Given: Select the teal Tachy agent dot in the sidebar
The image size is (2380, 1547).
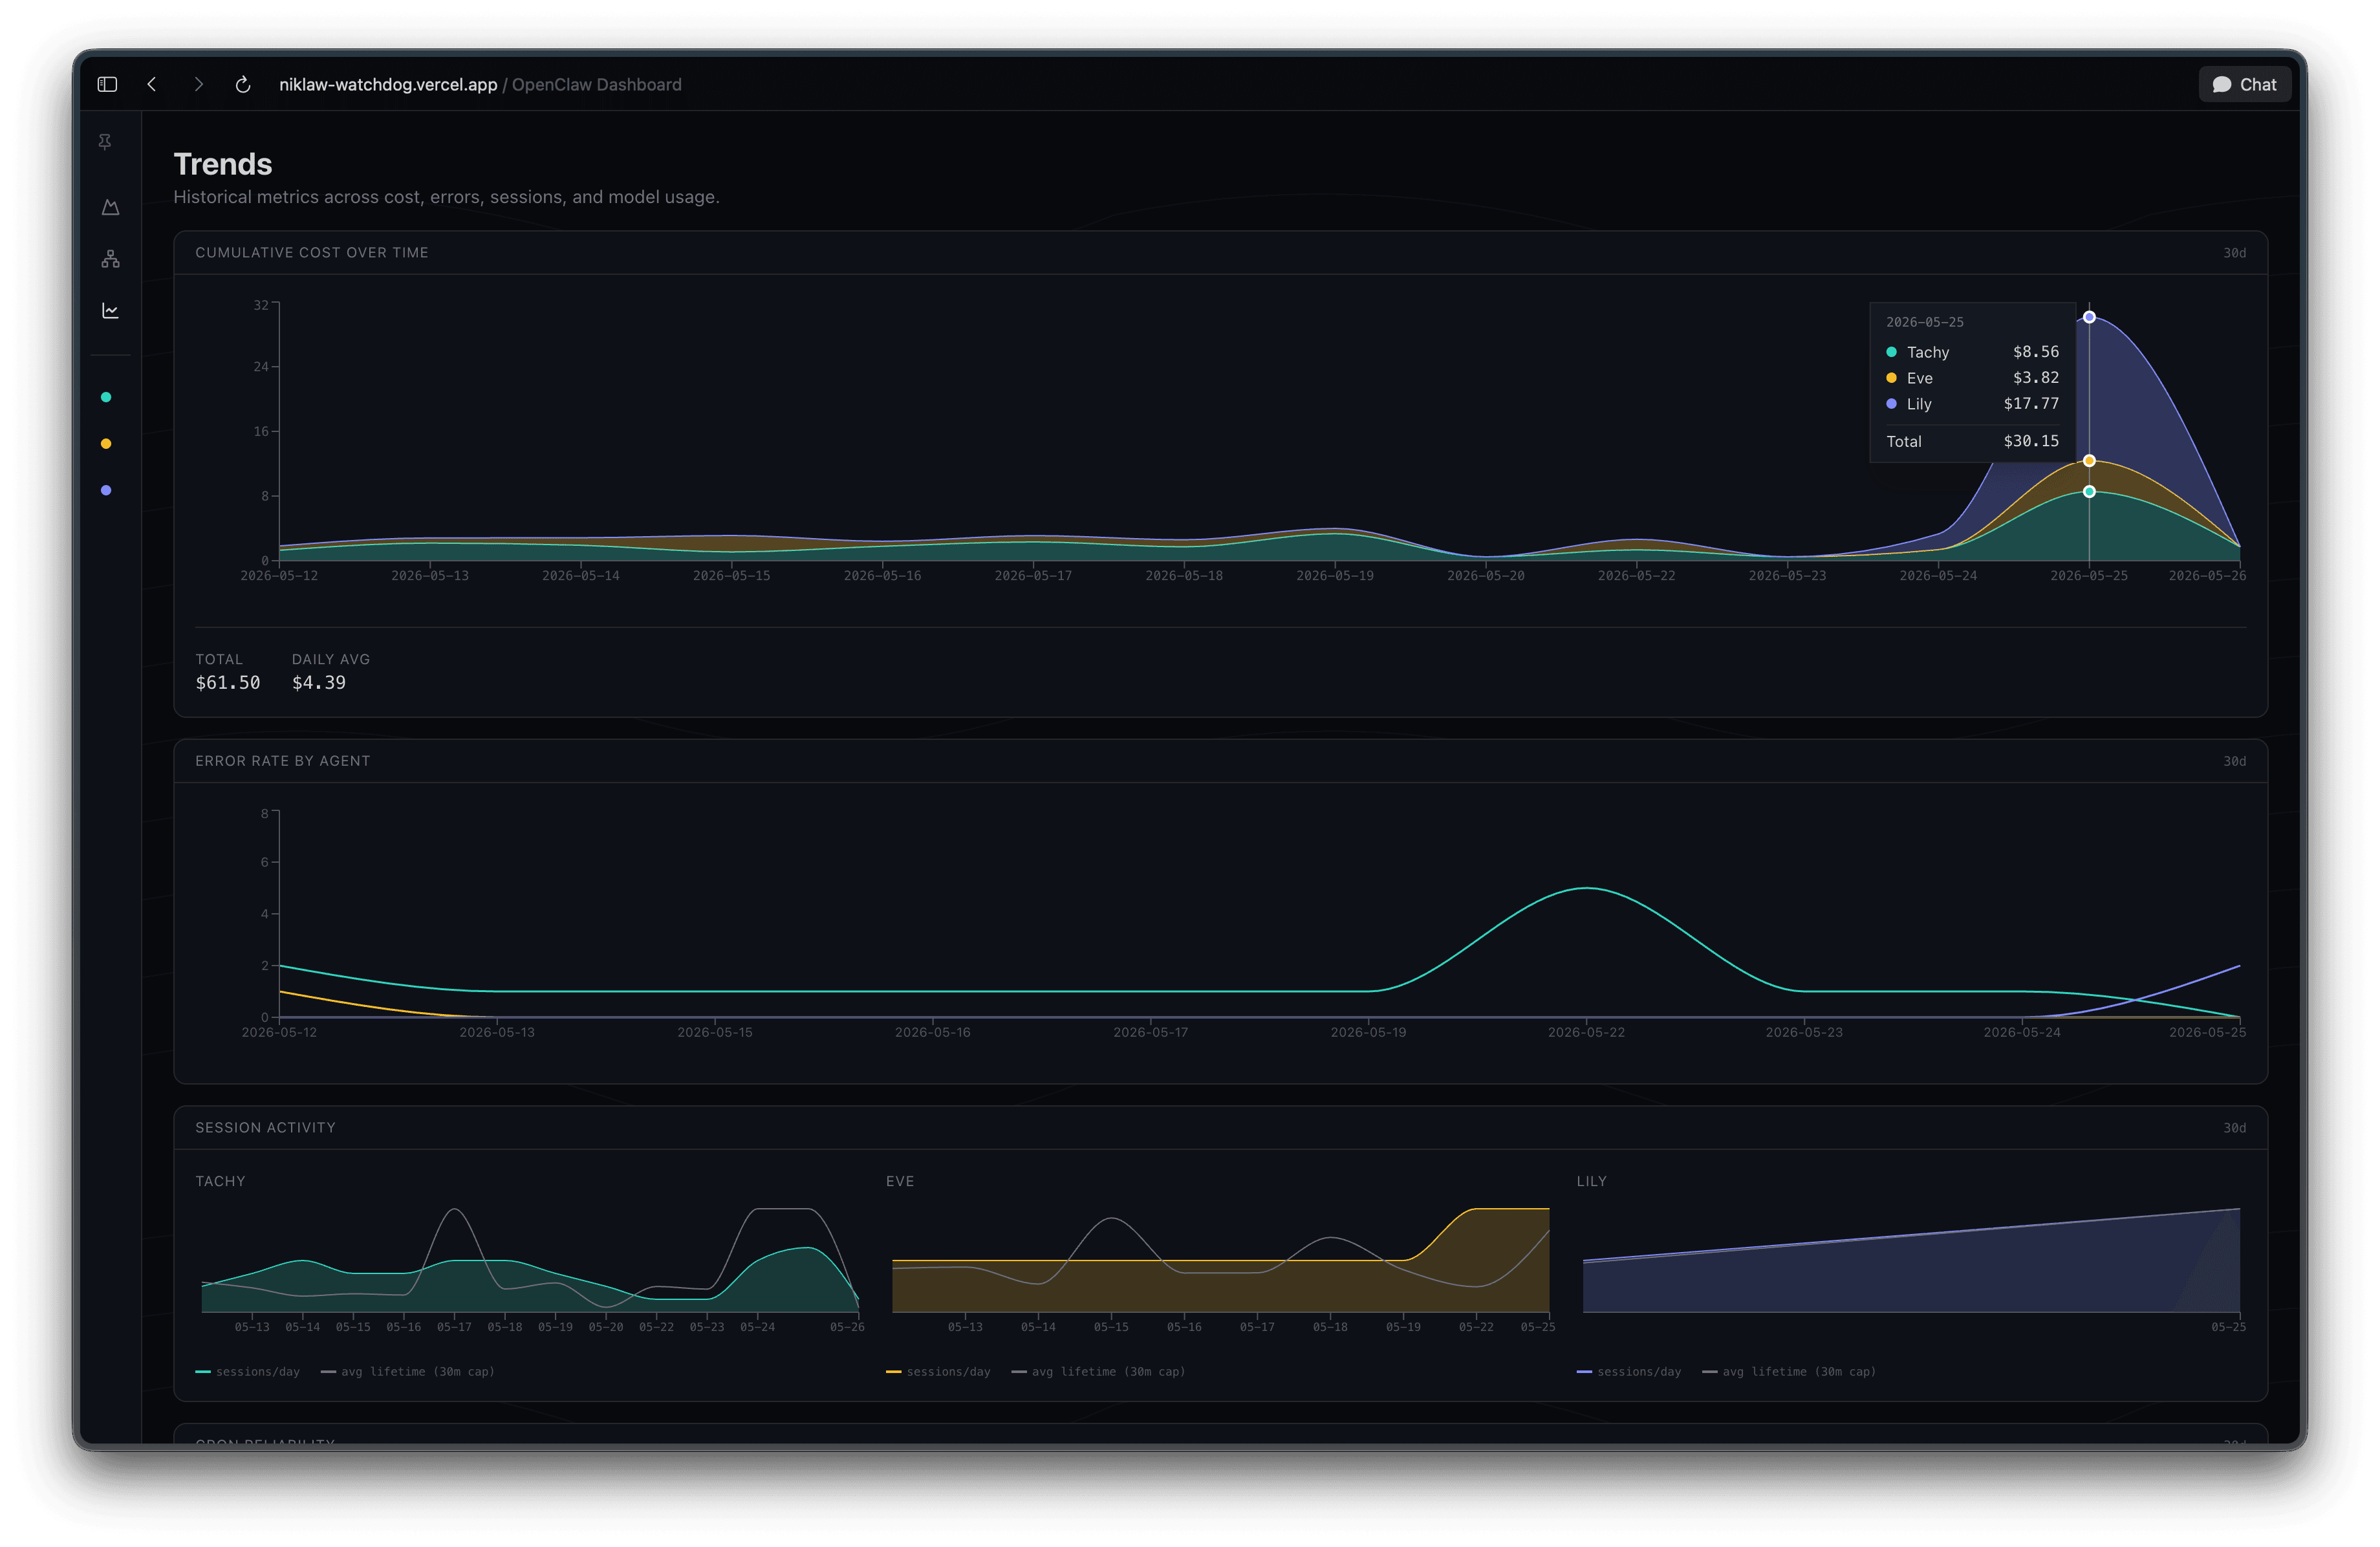Looking at the screenshot, I should (x=106, y=397).
